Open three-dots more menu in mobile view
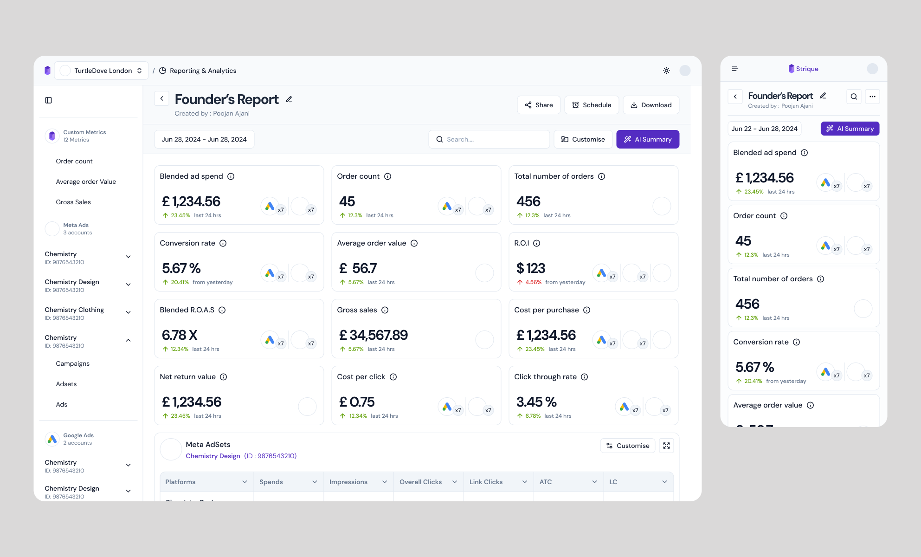The width and height of the screenshot is (921, 557). (x=873, y=97)
